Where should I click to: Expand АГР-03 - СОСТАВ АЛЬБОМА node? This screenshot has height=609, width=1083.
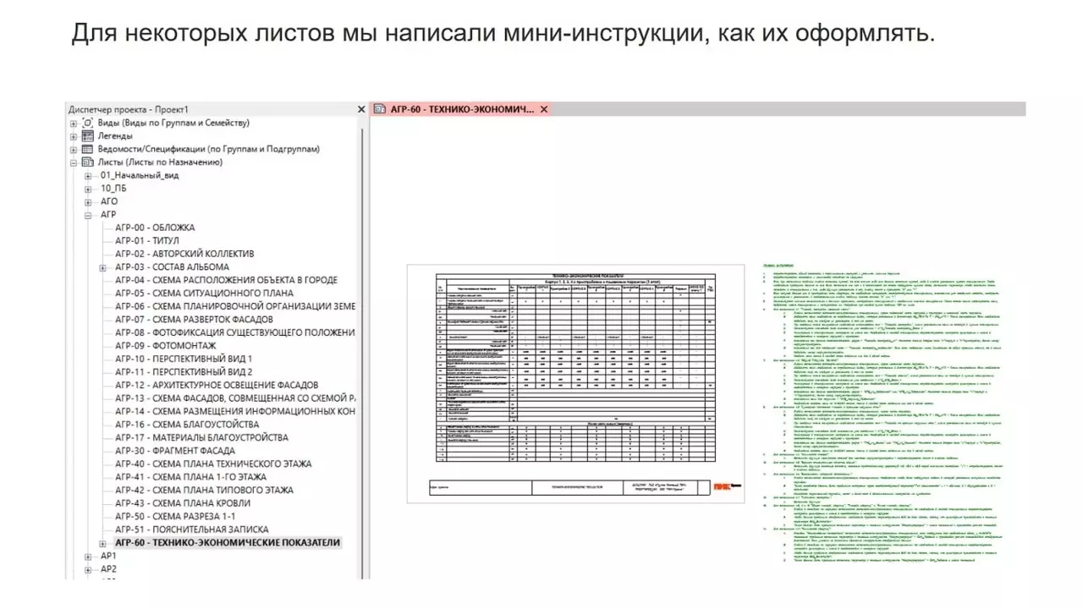coord(102,267)
